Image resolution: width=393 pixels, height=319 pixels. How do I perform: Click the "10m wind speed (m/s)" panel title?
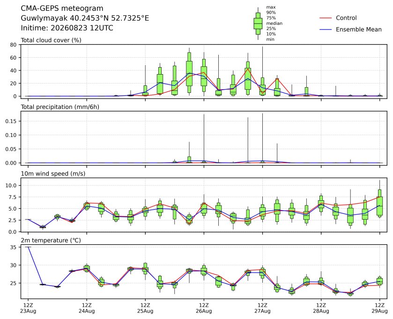[53, 174]
